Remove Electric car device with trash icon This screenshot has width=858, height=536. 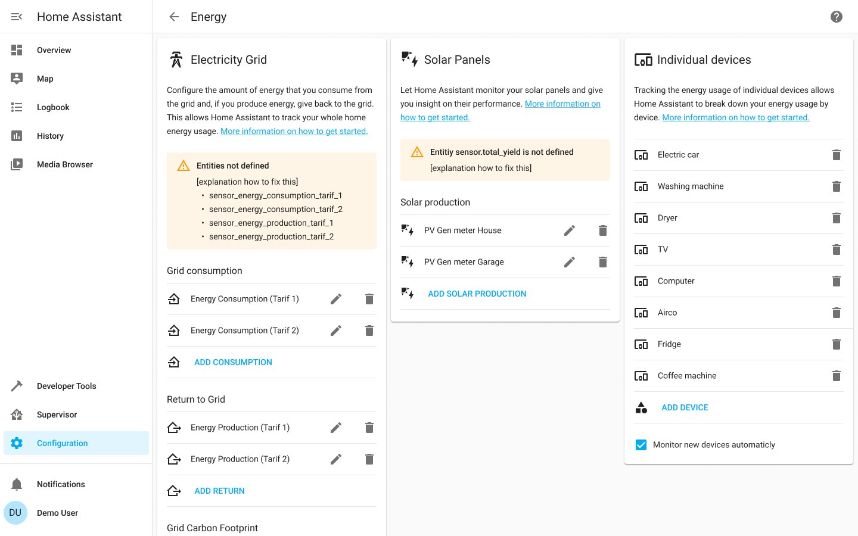[837, 155]
